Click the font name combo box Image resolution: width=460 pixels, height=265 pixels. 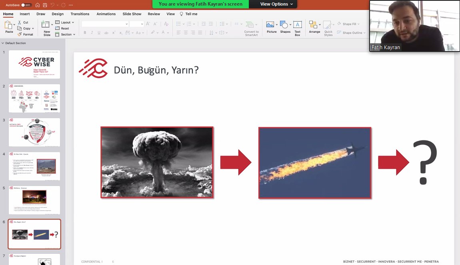coord(105,24)
